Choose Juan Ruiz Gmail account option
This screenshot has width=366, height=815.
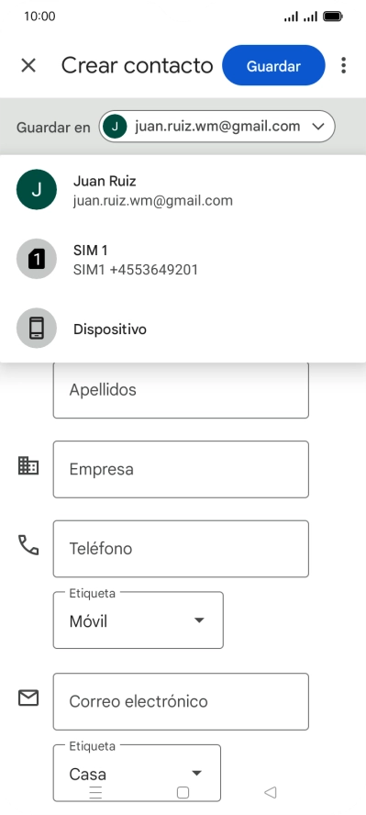tap(183, 190)
